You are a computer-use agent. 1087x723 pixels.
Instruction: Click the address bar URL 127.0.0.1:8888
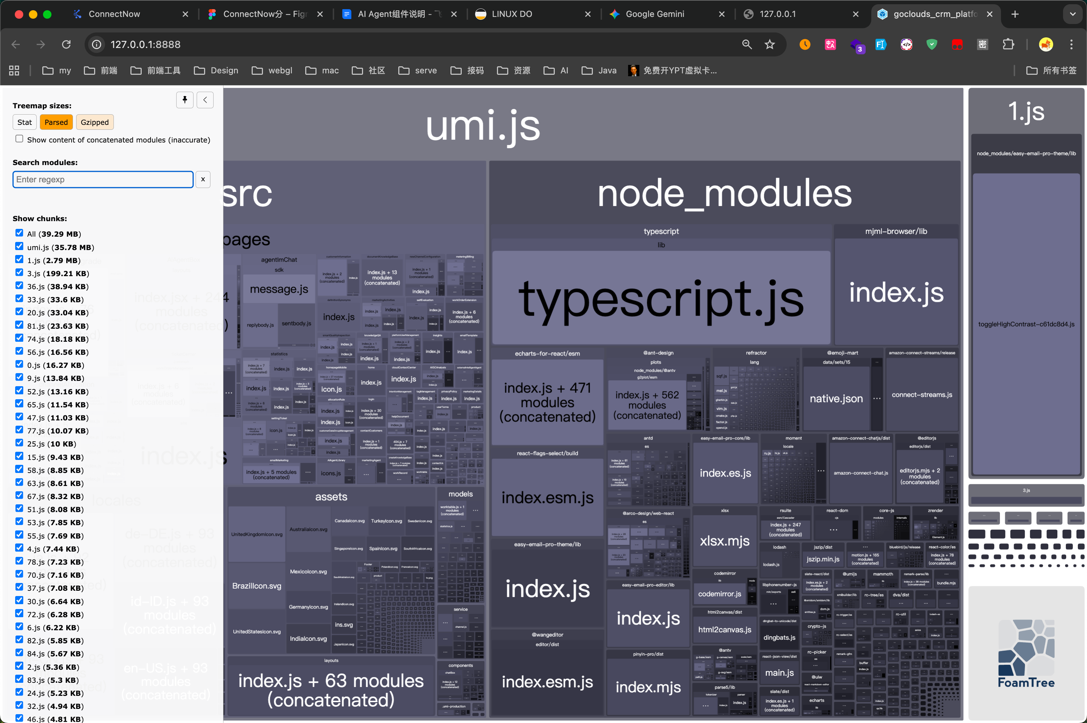point(146,44)
